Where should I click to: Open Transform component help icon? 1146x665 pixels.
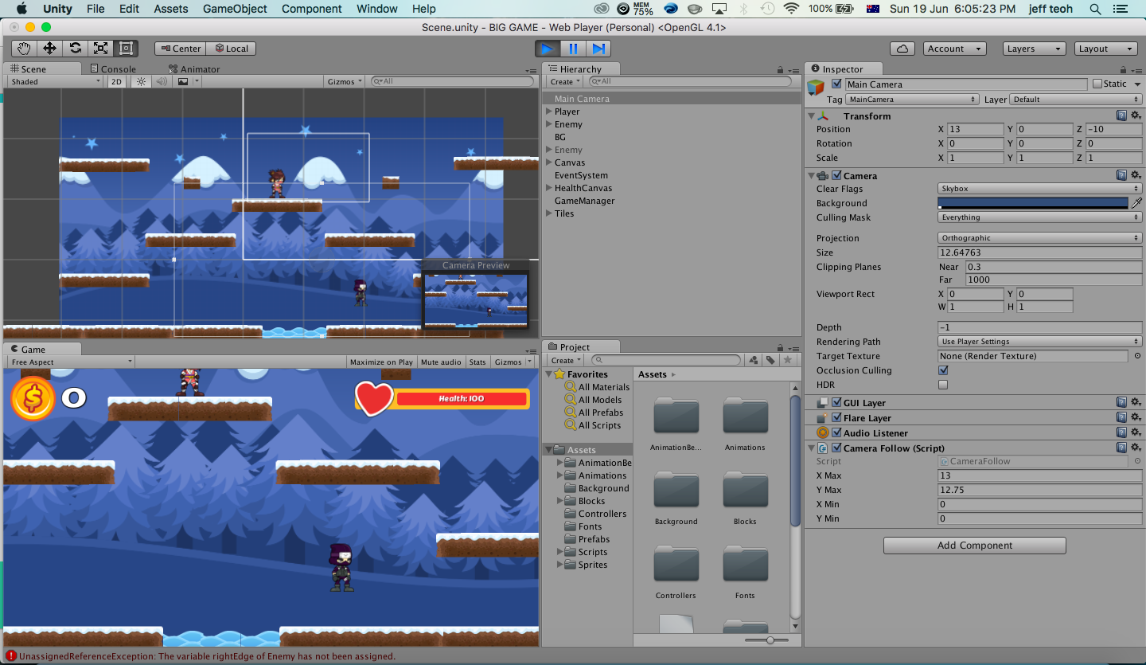point(1121,115)
